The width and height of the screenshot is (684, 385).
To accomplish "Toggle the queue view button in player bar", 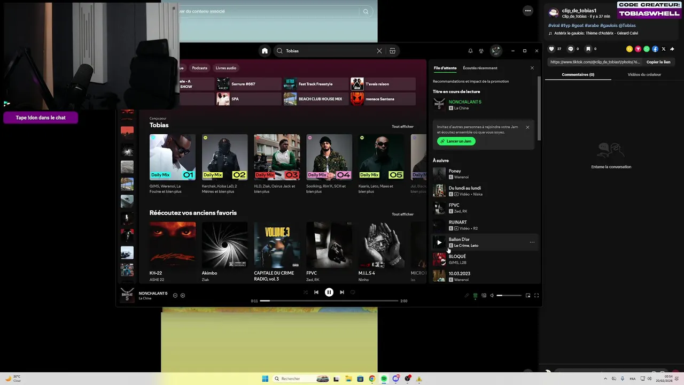I will 475,295.
